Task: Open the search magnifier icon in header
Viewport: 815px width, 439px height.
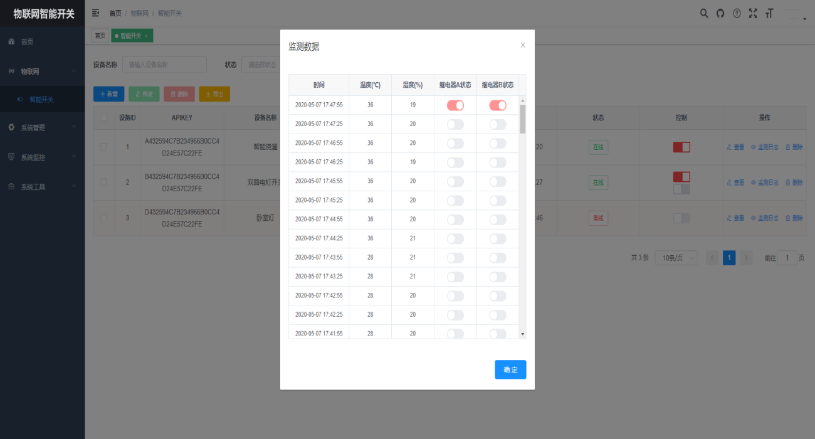Action: [x=704, y=13]
